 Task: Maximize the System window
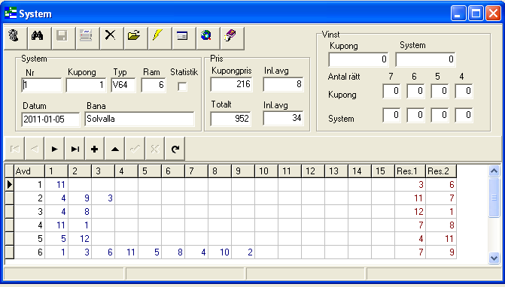476,14
